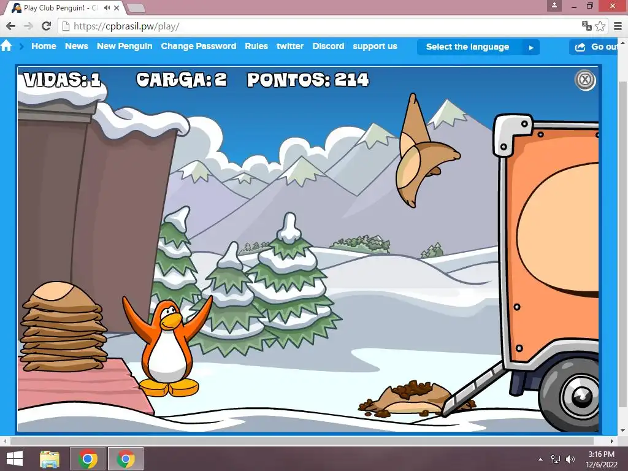Click the second active Chrome taskbar icon
This screenshot has height=471, width=628.
[x=125, y=459]
